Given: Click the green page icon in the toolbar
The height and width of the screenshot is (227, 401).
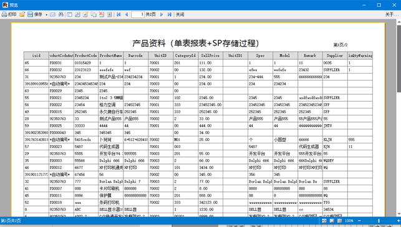Looking at the screenshot, I should click(x=110, y=14).
